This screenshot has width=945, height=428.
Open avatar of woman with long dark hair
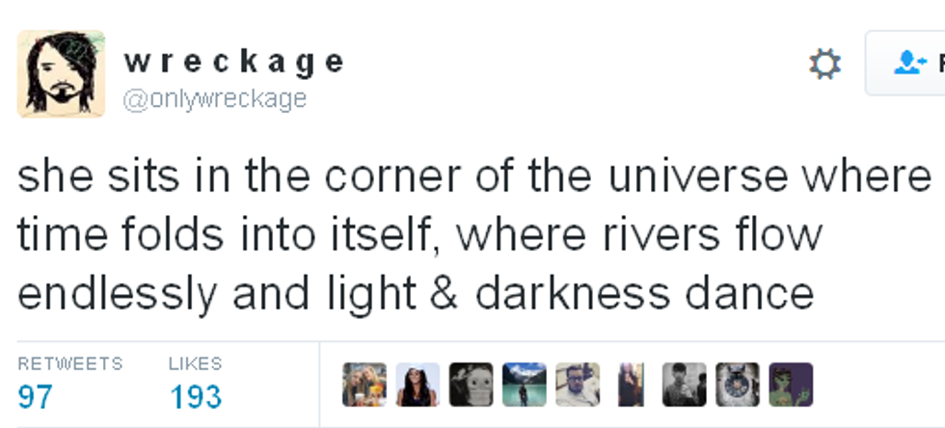418,385
